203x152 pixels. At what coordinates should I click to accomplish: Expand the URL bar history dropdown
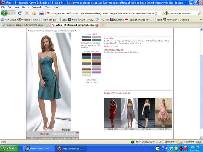(160, 13)
